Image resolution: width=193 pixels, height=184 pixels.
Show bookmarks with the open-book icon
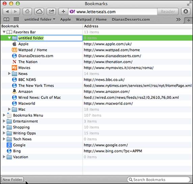click(6, 19)
